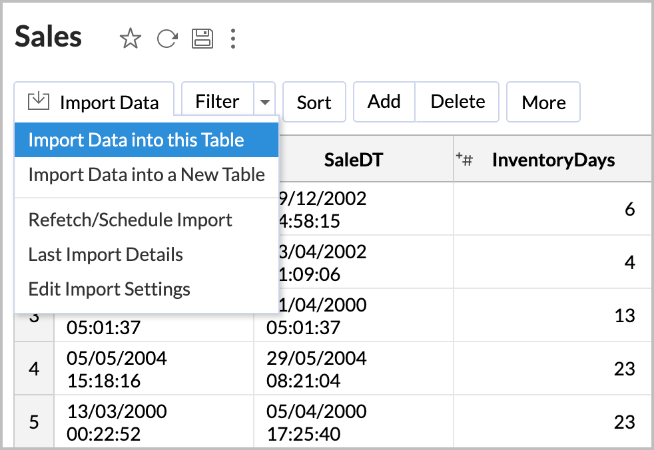Click the numeric type icon beside InventoryDays
The image size is (654, 450).
(x=465, y=158)
